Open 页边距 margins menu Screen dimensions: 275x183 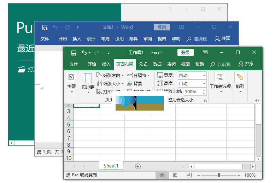pyautogui.click(x=88, y=83)
